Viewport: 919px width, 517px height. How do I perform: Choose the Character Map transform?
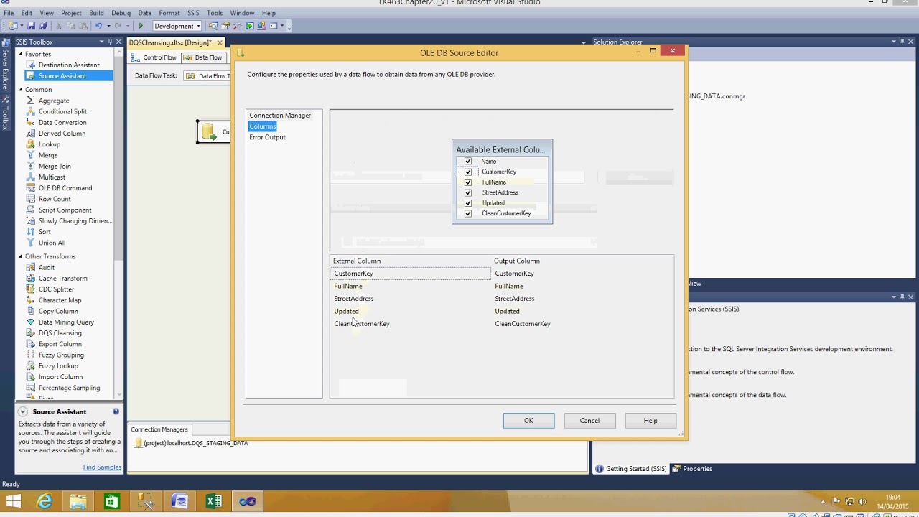point(60,300)
